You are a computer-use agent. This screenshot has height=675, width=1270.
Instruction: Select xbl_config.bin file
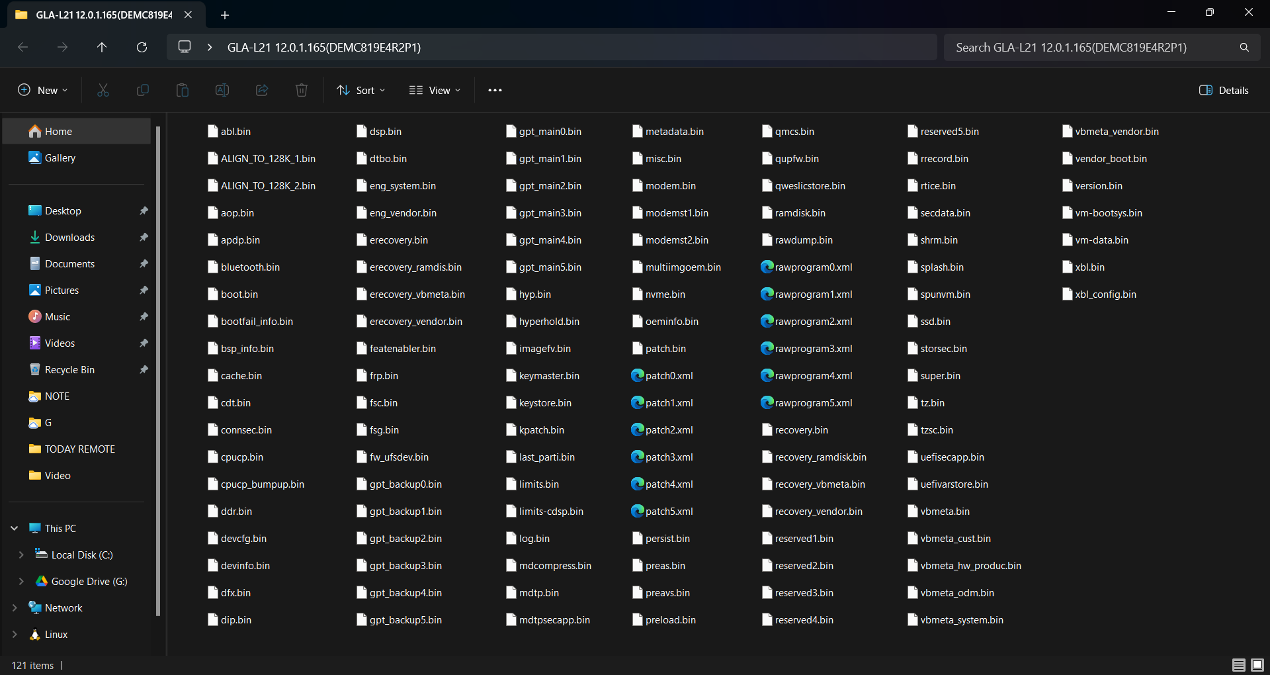coord(1099,294)
